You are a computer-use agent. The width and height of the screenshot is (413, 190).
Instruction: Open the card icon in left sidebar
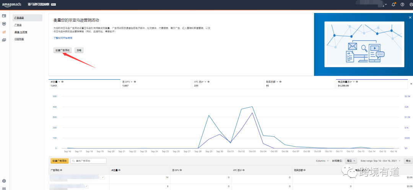(4, 16)
